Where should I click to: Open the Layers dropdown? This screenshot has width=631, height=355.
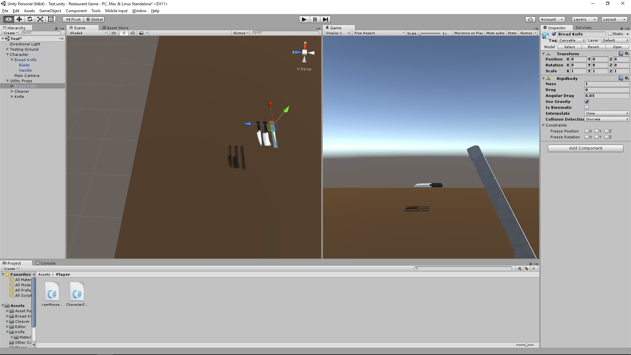pyautogui.click(x=584, y=19)
